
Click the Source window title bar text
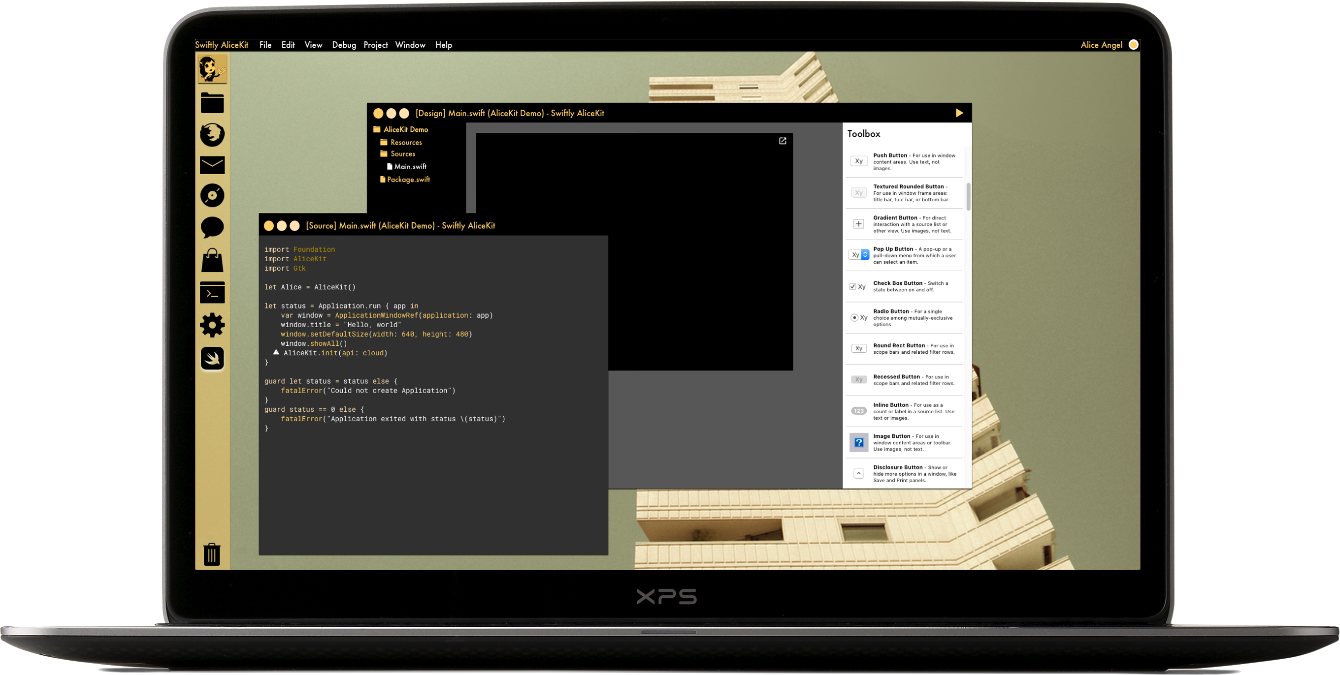click(x=400, y=225)
